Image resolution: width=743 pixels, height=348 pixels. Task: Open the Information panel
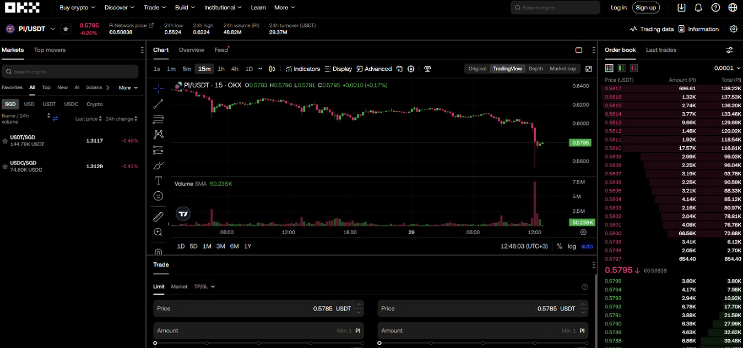(698, 29)
